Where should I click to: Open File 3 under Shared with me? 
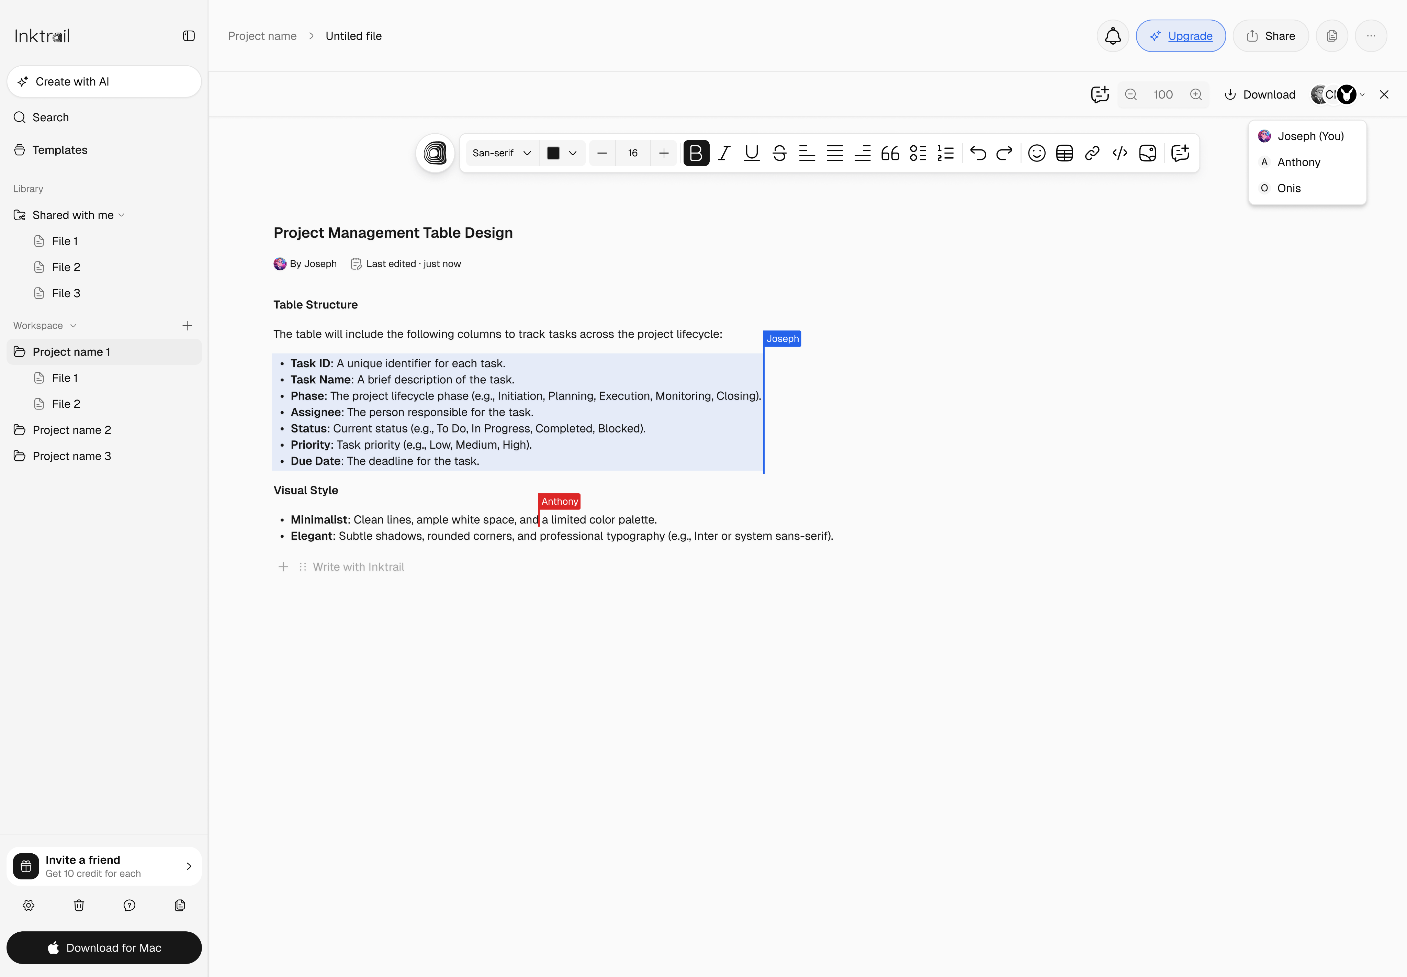[66, 293]
